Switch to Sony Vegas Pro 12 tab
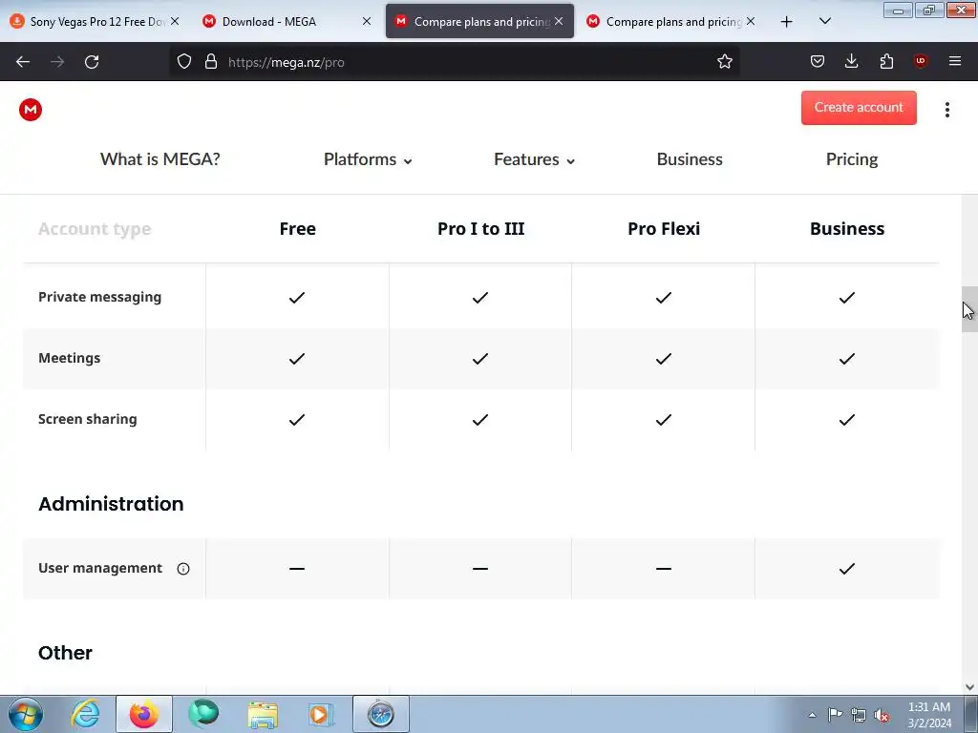 [87, 22]
